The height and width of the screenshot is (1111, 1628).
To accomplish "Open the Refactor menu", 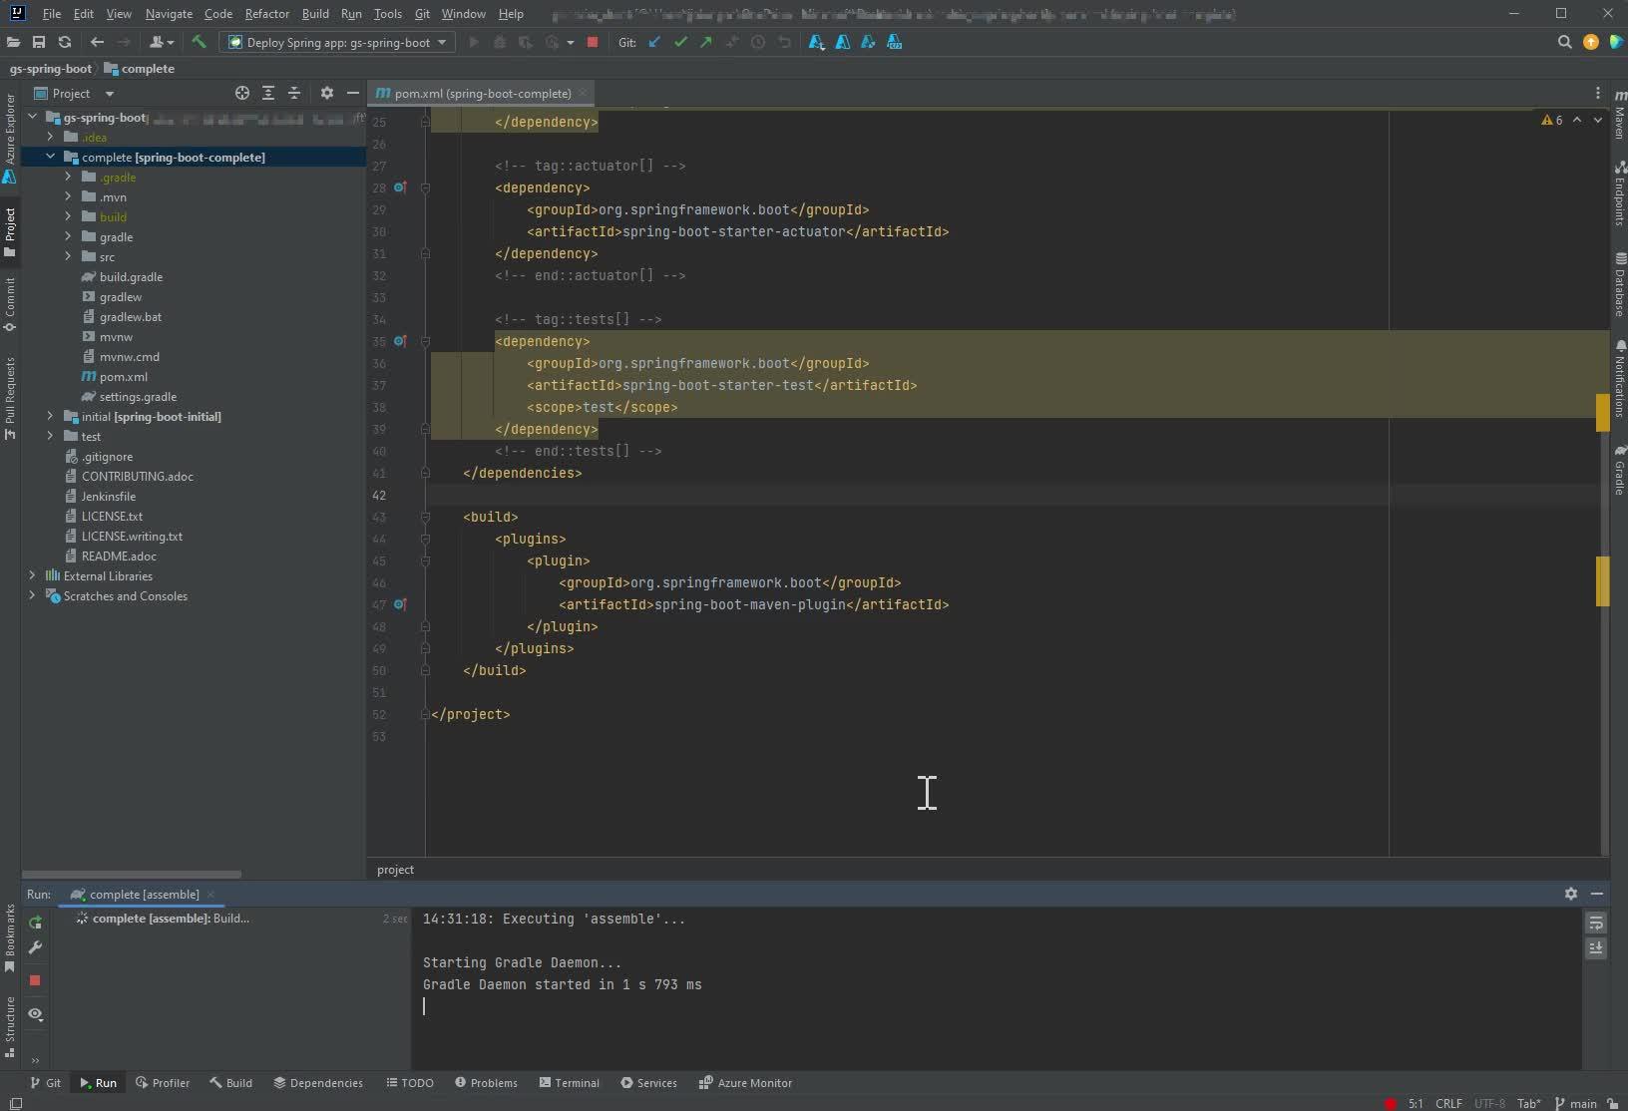I will coord(266,14).
